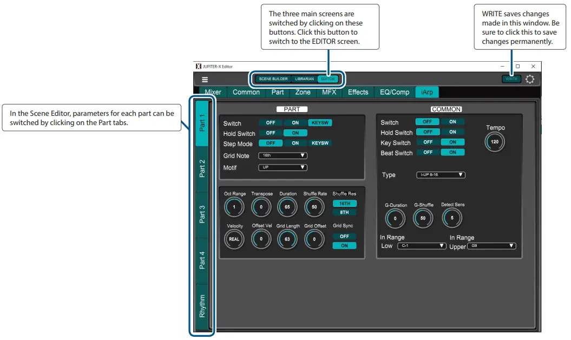The image size is (571, 340).
Task: Open the Motif dropdown showing UP
Action: click(283, 167)
